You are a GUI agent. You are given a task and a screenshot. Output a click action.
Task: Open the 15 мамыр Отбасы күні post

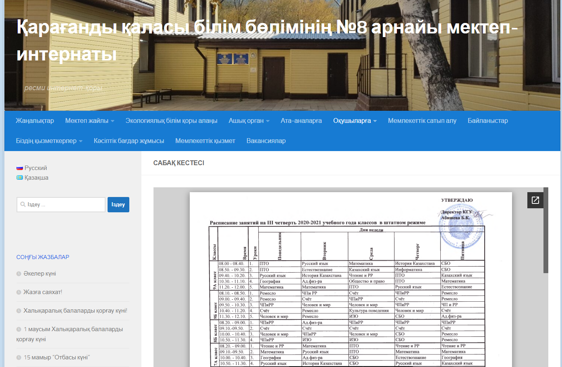click(x=57, y=357)
